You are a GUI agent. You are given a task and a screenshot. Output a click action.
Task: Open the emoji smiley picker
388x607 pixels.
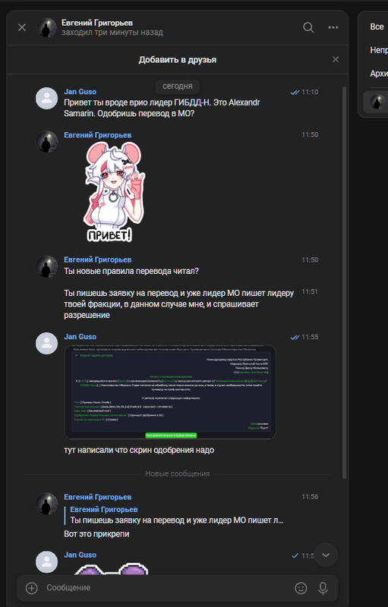301,588
